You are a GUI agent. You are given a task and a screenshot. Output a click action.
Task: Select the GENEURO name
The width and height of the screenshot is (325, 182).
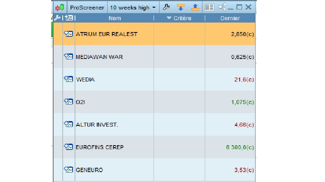point(89,170)
